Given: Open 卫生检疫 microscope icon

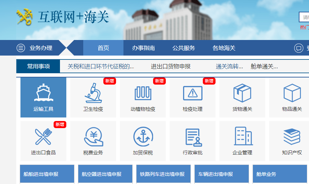Looking at the screenshot, I should coord(93,93).
